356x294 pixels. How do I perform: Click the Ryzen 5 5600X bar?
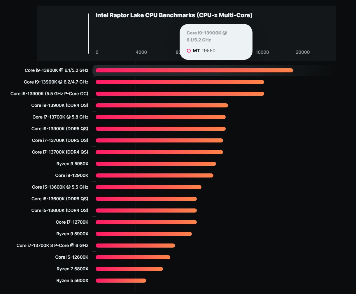121,281
